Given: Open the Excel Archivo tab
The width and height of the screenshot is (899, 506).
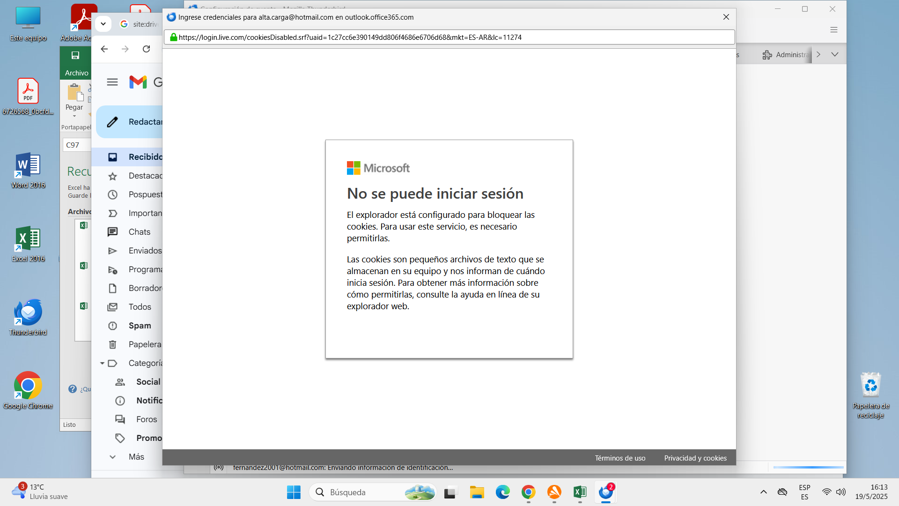Looking at the screenshot, I should coord(76,73).
